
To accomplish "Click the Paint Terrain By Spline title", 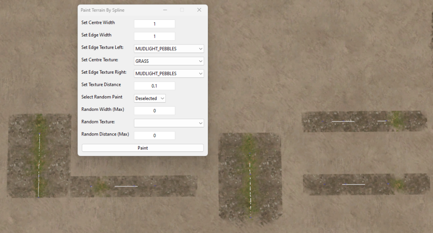I will coord(103,10).
